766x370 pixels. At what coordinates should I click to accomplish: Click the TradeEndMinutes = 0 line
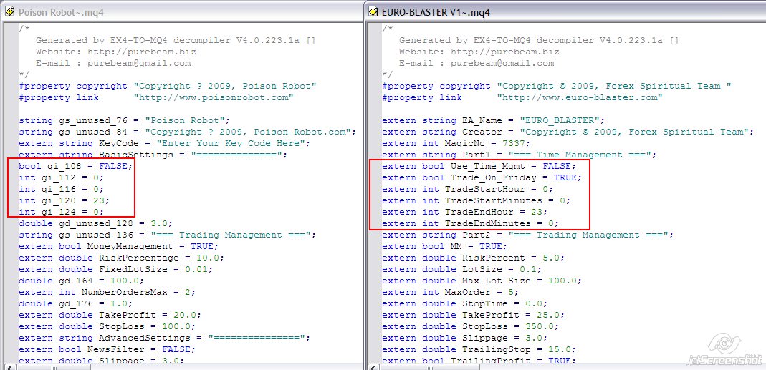coord(471,223)
